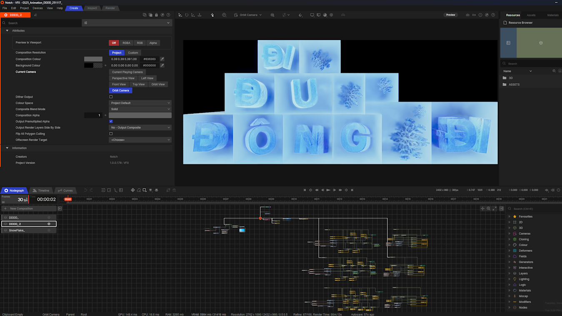Image resolution: width=562 pixels, height=316 pixels.
Task: Switch to the Render tab
Action: point(110,8)
